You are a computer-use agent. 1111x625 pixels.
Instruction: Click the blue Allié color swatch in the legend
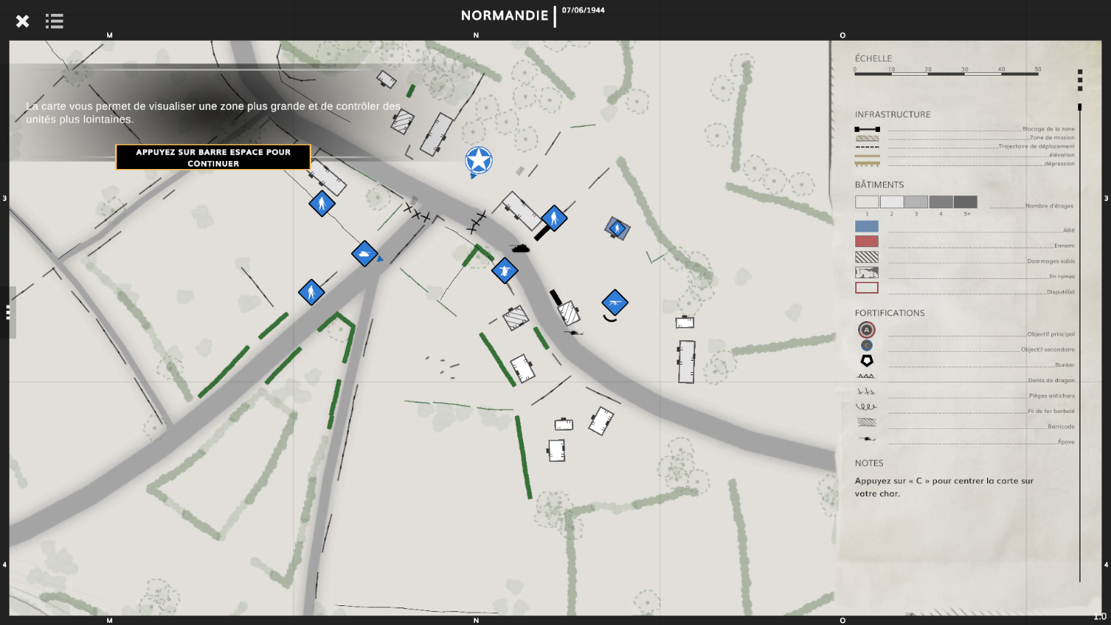[x=866, y=227]
